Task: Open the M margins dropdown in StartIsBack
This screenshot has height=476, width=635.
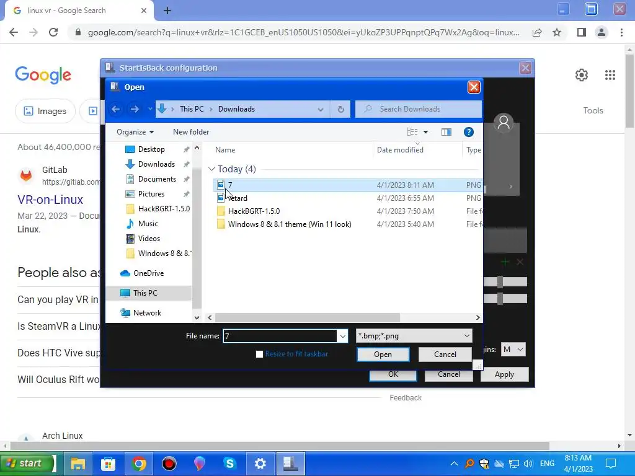Action: click(x=513, y=350)
